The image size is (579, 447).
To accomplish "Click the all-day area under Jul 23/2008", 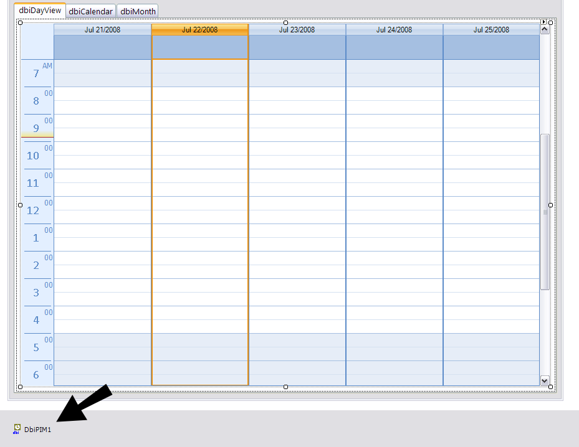I will 297,47.
